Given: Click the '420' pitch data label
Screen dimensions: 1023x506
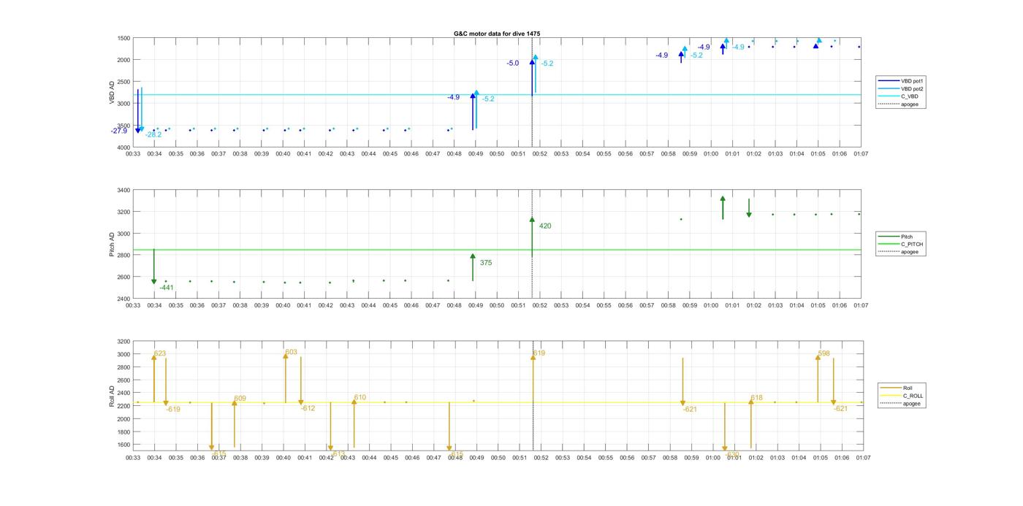Looking at the screenshot, I should (x=545, y=226).
